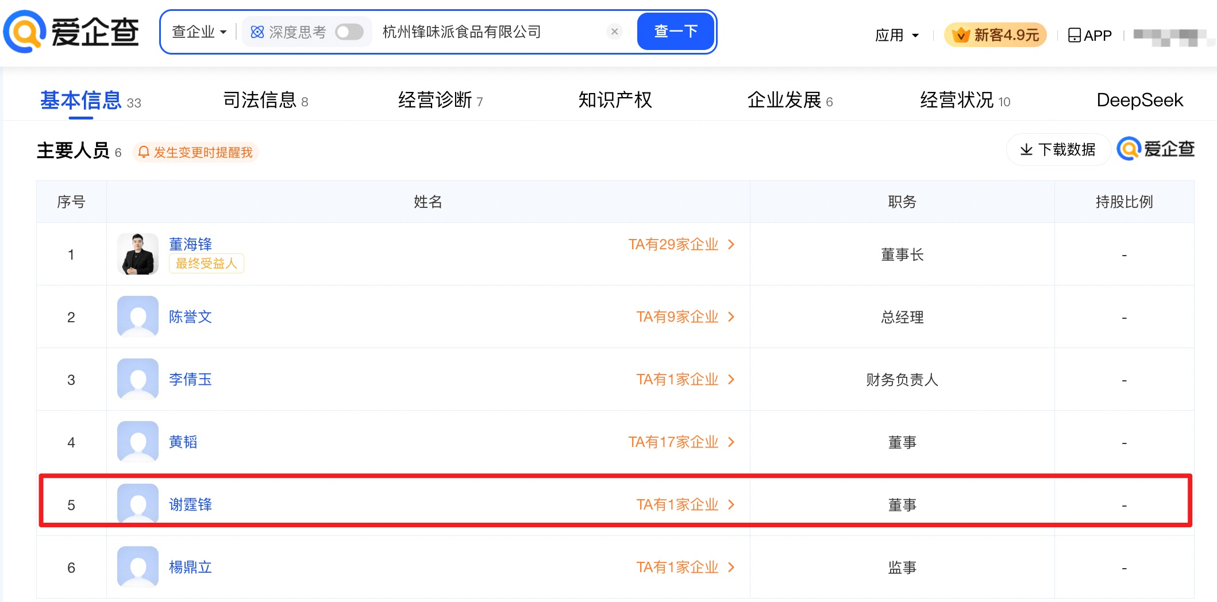
Task: Click the 新客4.9元 promotion badge
Action: 995,35
